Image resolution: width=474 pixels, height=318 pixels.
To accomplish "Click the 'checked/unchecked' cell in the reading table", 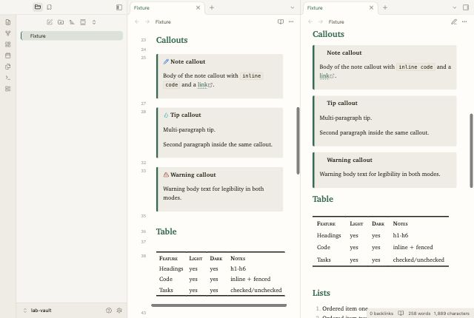I will click(418, 260).
